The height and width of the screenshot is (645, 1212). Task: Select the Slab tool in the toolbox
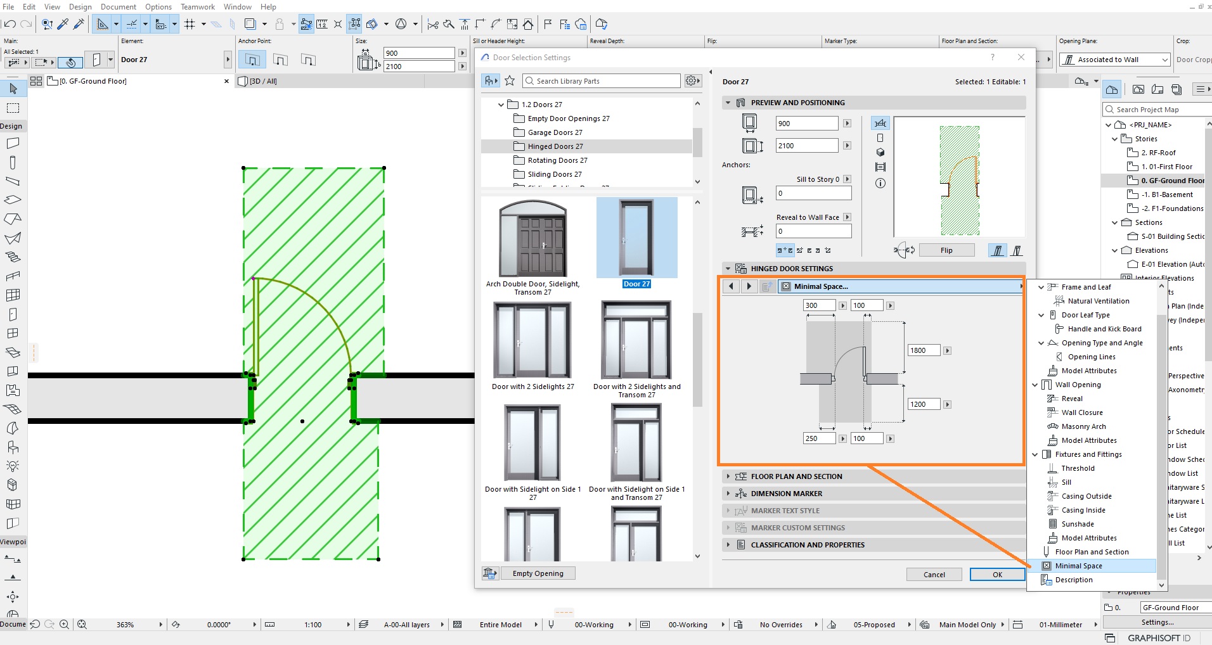coord(13,200)
